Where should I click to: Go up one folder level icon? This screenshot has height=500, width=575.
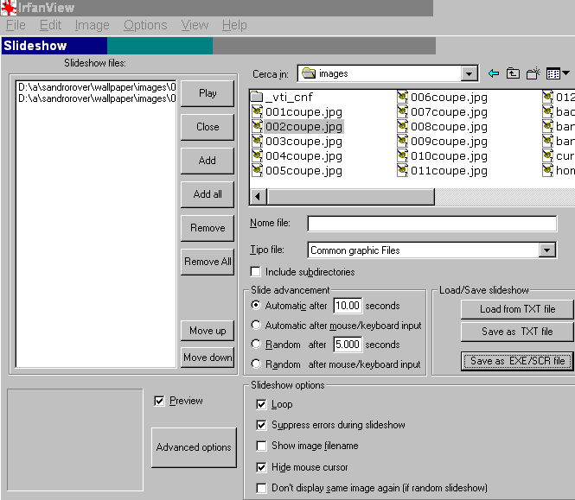click(x=513, y=73)
